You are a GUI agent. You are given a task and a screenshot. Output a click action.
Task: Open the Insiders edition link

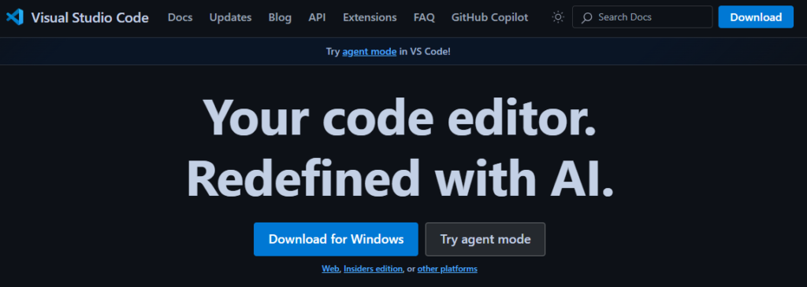pos(373,269)
